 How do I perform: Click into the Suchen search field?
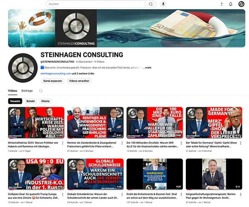coord(95,4)
